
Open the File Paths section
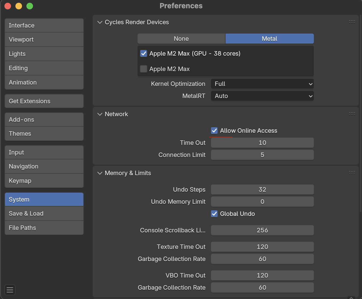44,228
